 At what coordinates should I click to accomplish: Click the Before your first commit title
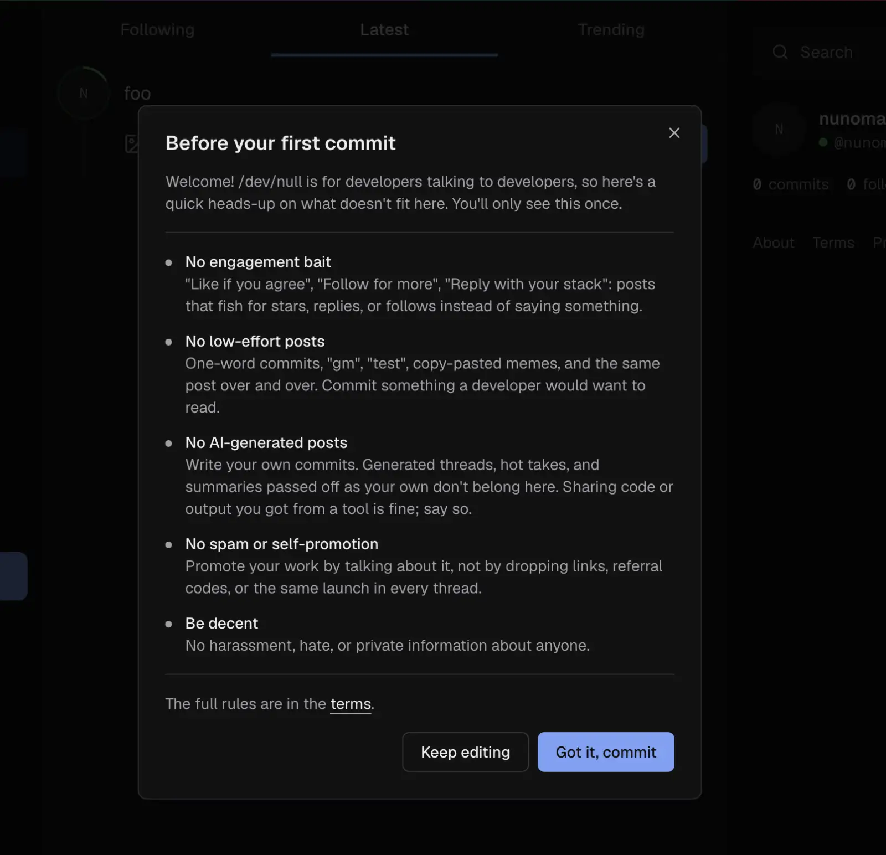(x=281, y=143)
